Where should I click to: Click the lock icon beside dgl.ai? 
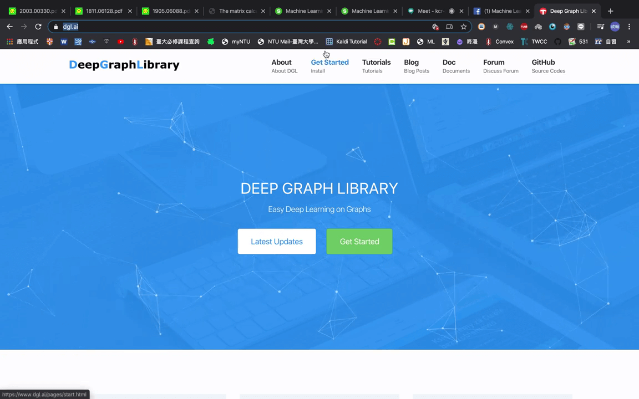[56, 27]
